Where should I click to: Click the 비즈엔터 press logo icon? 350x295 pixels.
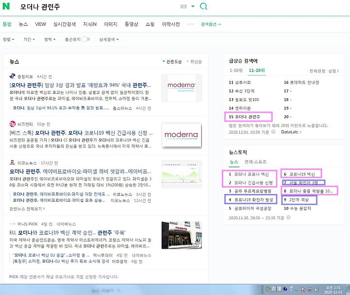tap(12, 124)
